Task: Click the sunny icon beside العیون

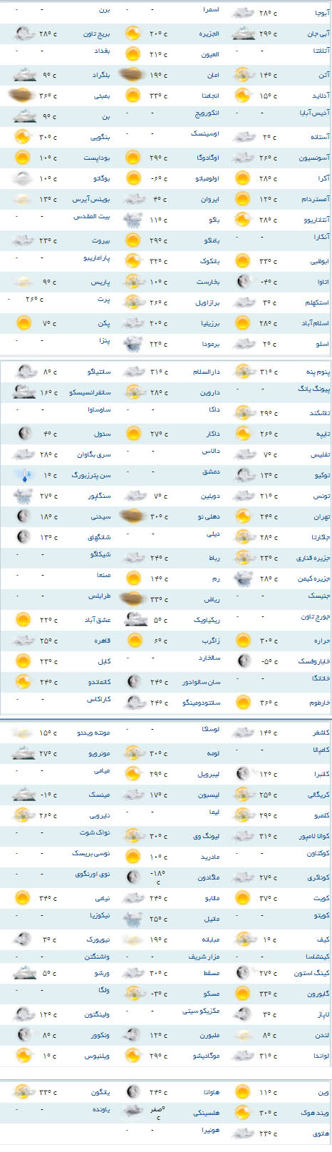Action: [133, 53]
